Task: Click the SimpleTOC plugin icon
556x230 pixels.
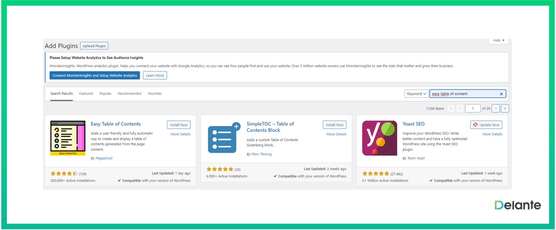Action: click(224, 138)
